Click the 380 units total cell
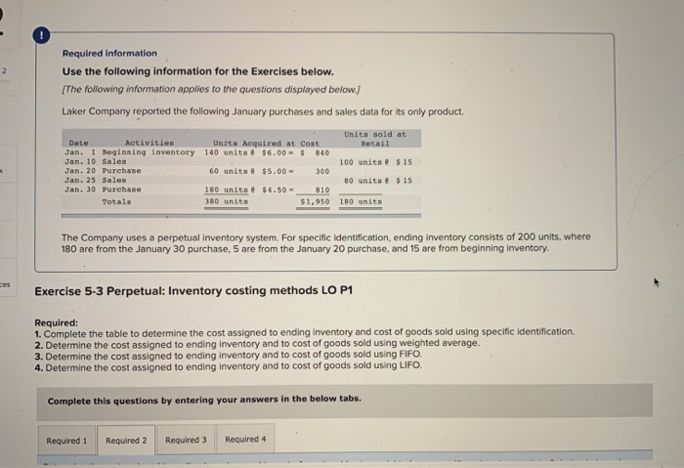This screenshot has width=684, height=468. [x=226, y=202]
